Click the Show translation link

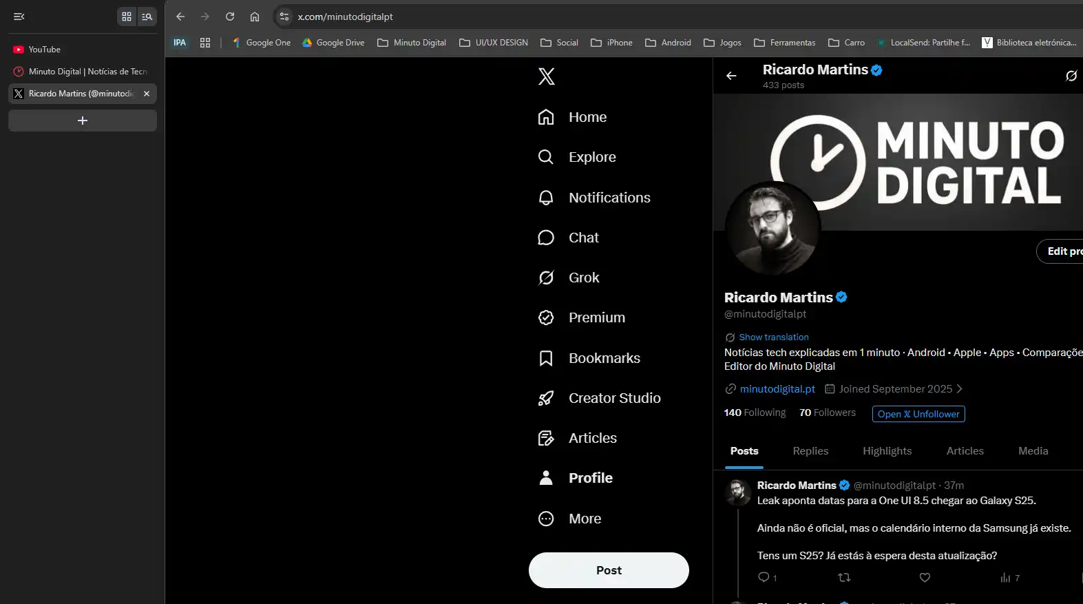coord(774,337)
